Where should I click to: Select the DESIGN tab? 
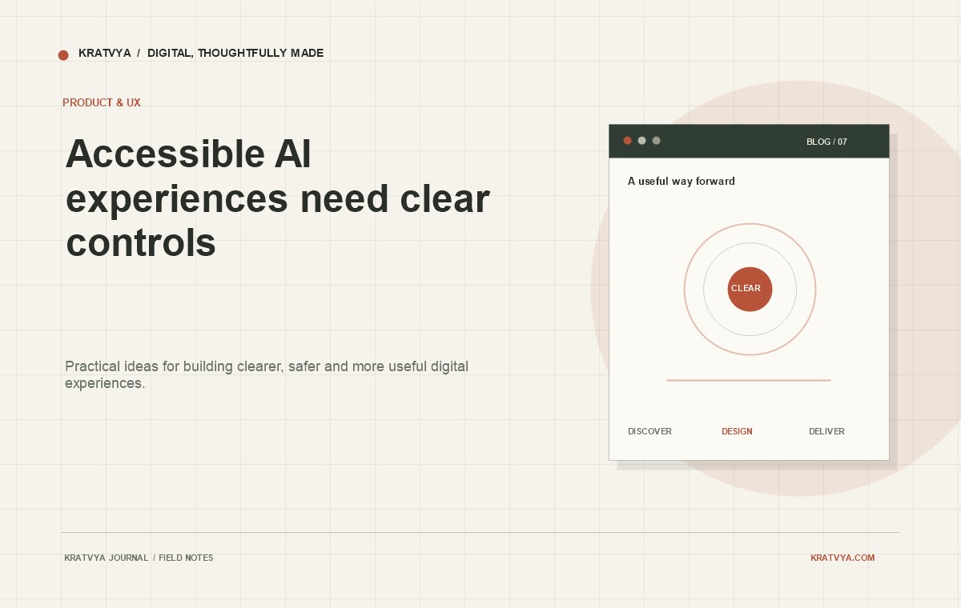(x=737, y=431)
